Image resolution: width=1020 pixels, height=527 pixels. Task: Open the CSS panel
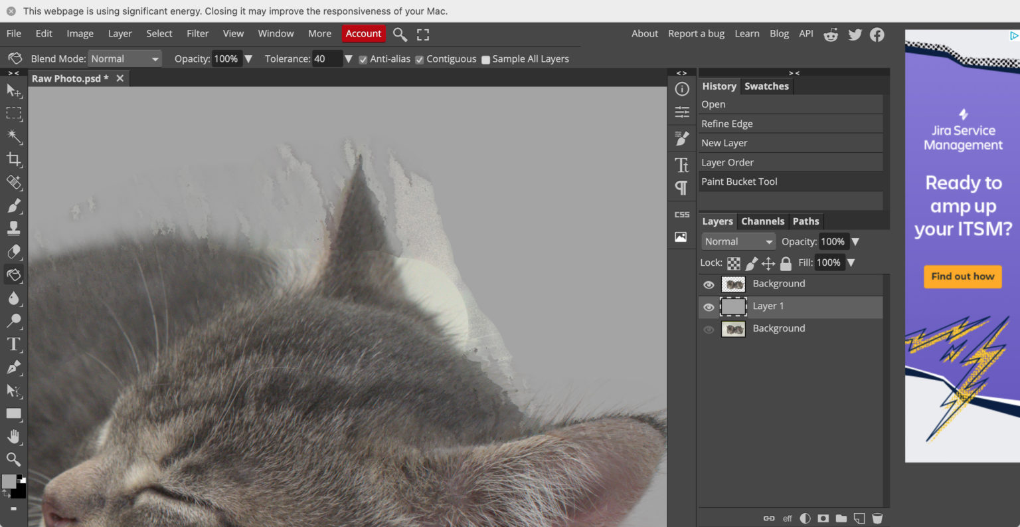tap(681, 214)
